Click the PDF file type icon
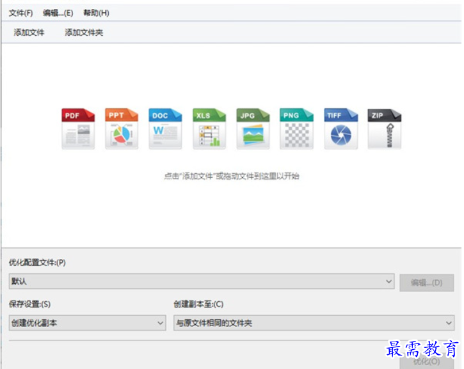Viewport: 464px width, 369px height. tap(78, 129)
